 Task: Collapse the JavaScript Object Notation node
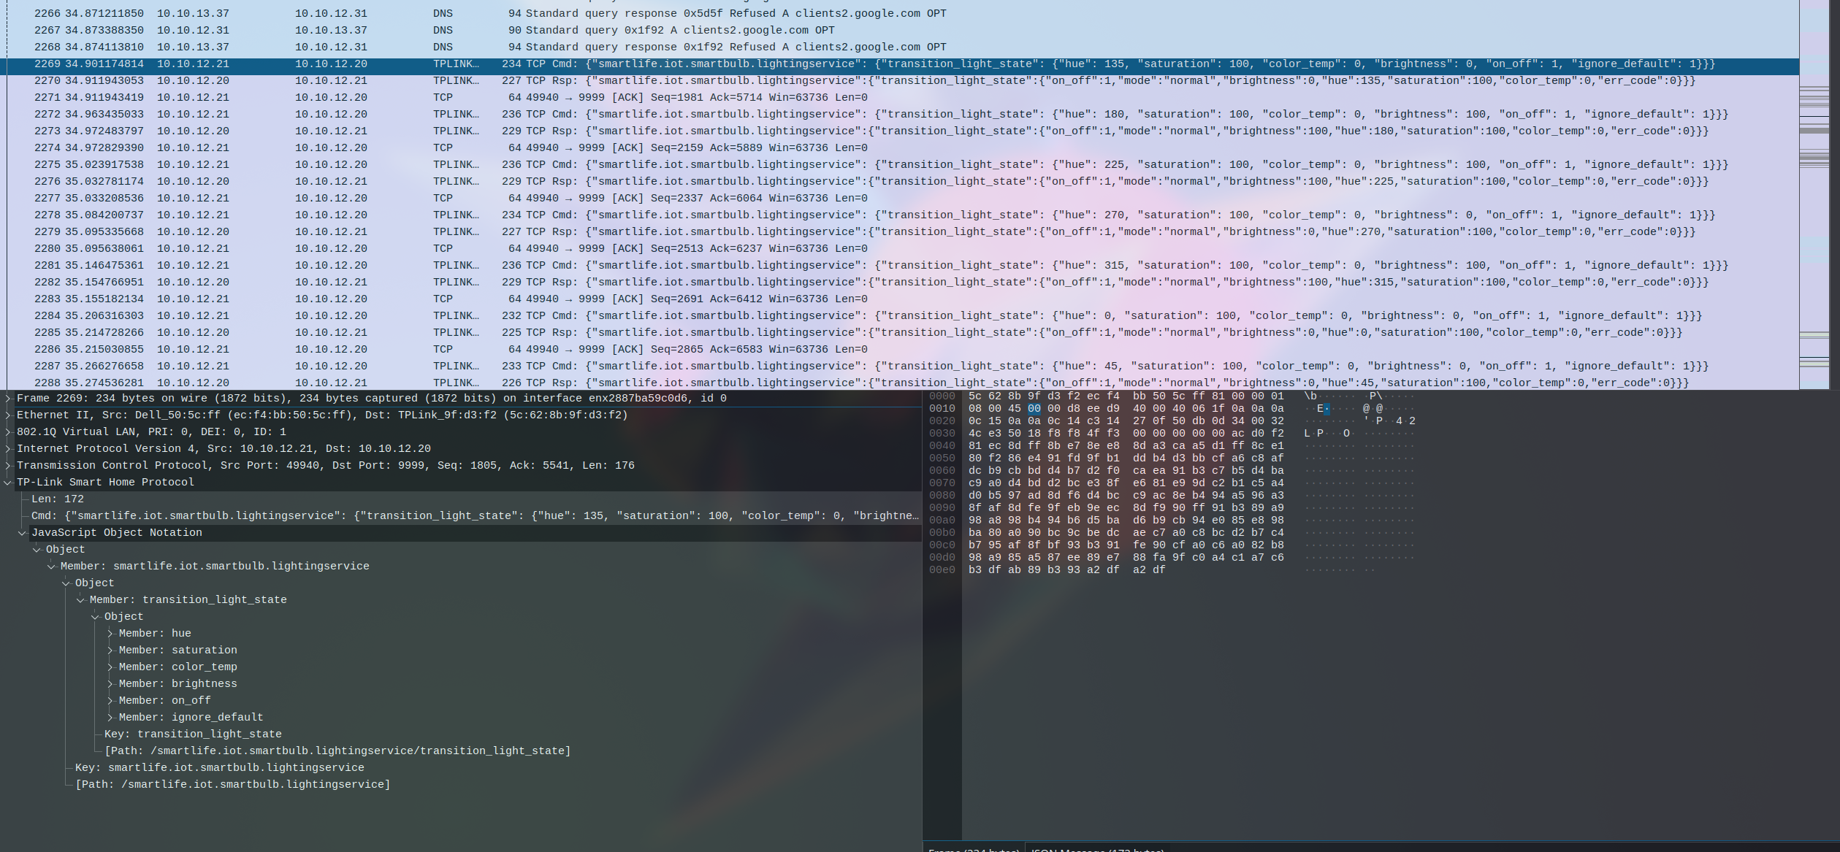pos(23,533)
